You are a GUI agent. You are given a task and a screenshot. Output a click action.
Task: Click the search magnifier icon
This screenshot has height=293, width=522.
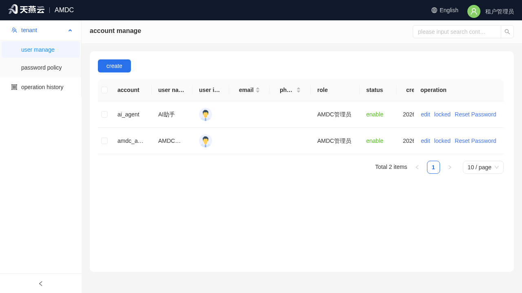(x=507, y=32)
